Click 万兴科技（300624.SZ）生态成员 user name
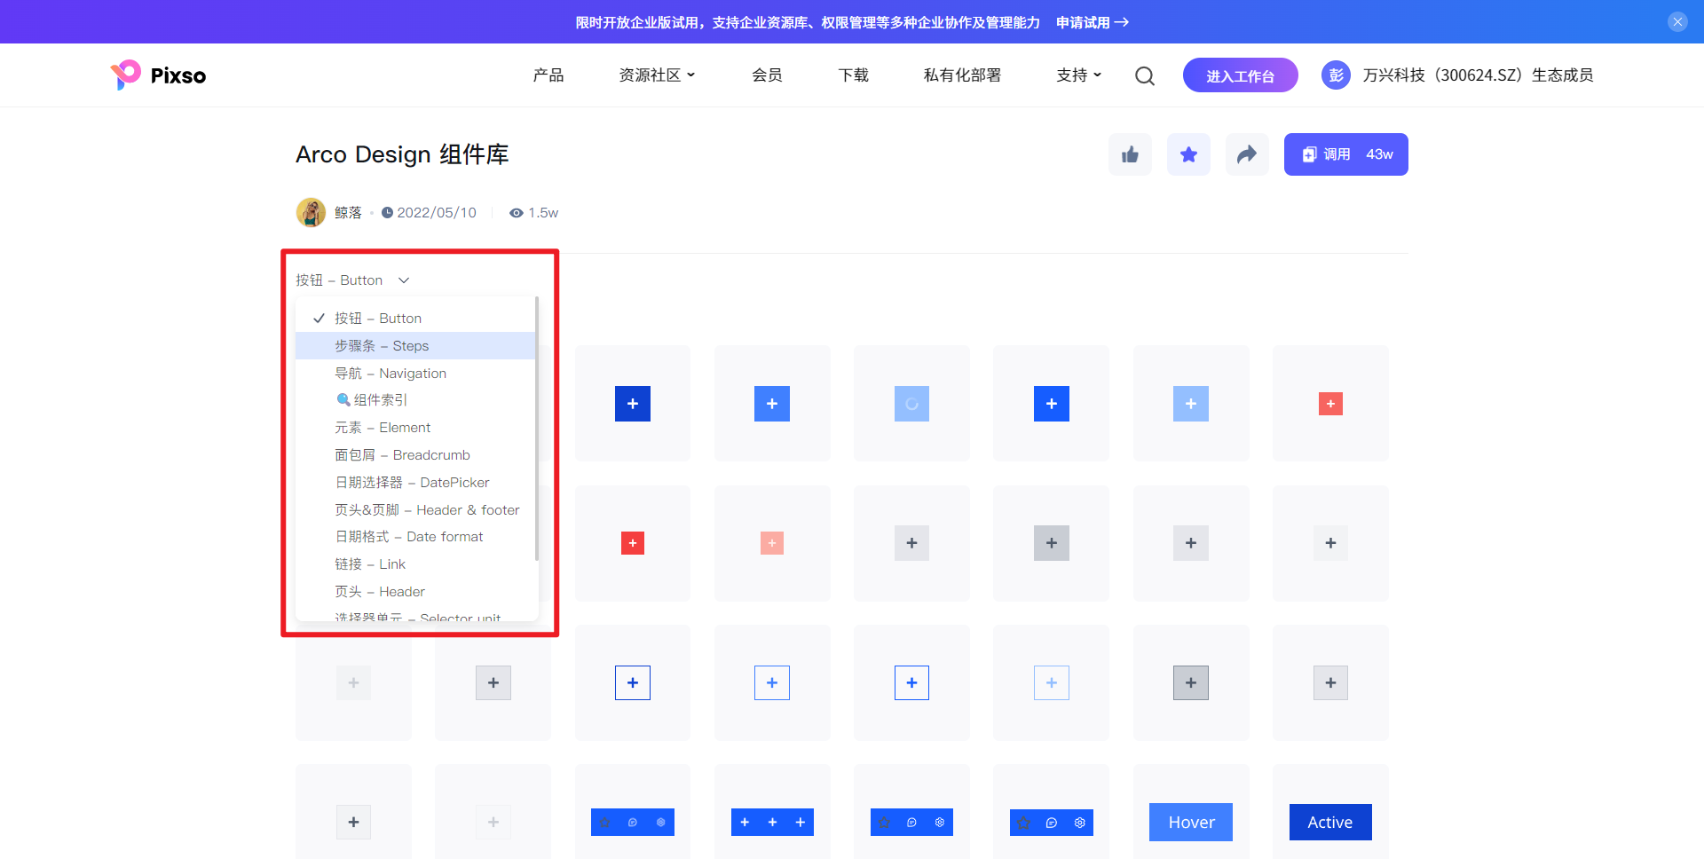 click(x=1478, y=75)
